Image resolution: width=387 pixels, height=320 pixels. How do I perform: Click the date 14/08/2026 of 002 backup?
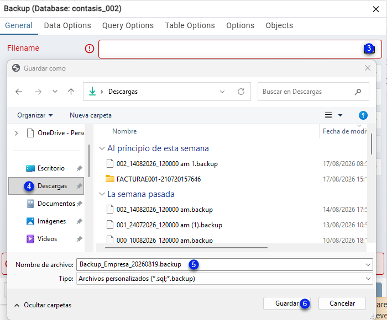click(344, 210)
